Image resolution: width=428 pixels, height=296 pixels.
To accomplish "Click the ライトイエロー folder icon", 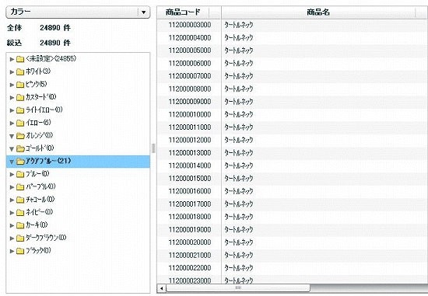I will click(20, 110).
